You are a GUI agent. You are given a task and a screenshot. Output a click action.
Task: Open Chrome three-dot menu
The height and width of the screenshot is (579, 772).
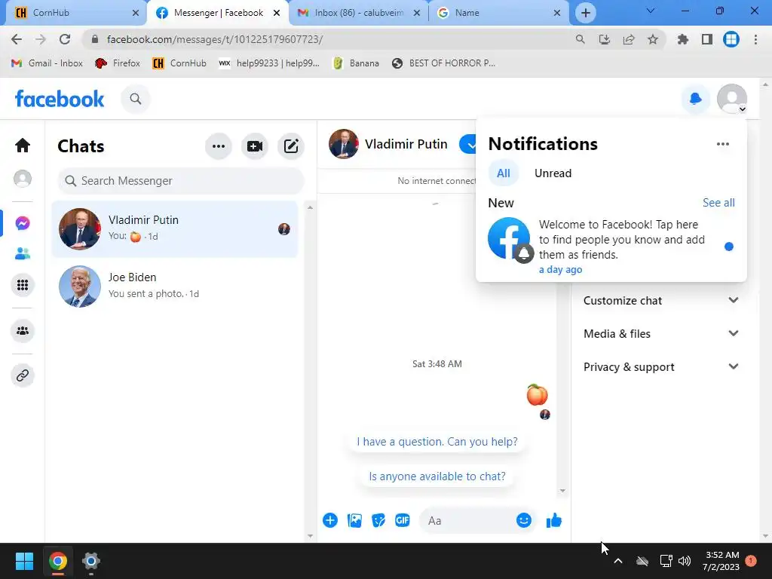pos(755,39)
